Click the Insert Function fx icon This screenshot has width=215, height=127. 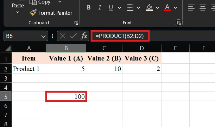84,36
